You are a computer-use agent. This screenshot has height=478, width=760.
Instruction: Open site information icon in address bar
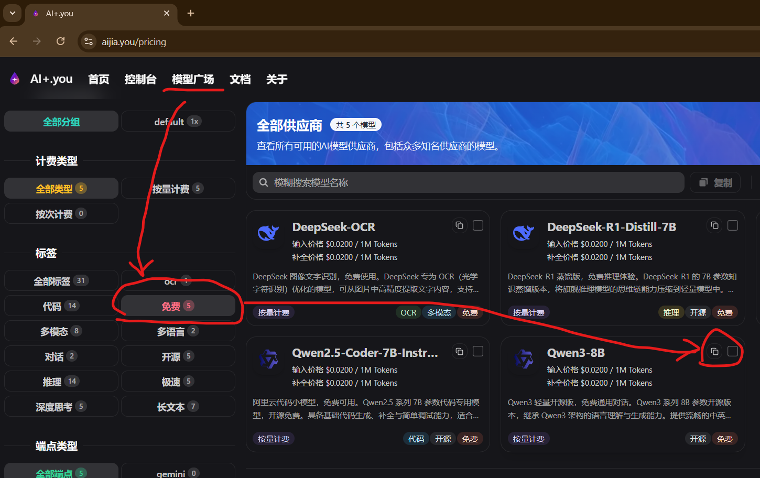[x=89, y=41]
